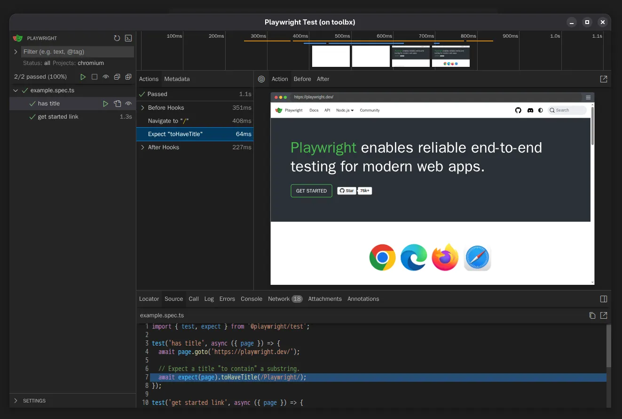
Task: Select the pick-locator target icon
Action: (x=261, y=79)
